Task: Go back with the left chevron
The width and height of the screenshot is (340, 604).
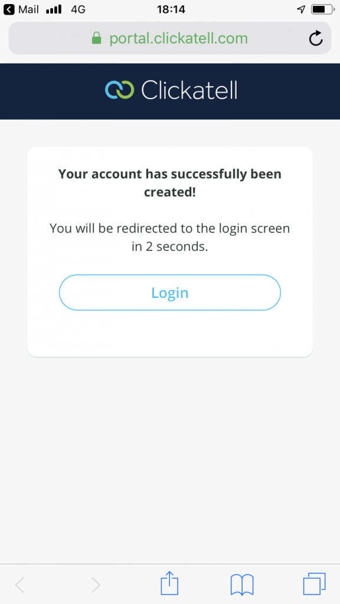Action: pyautogui.click(x=19, y=585)
